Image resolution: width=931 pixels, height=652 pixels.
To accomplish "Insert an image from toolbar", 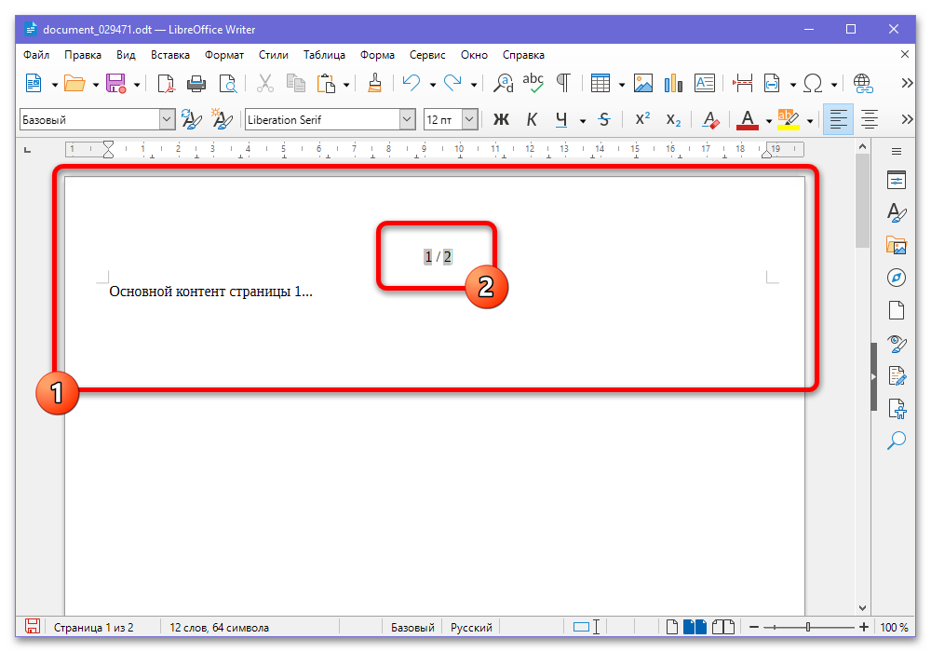I will tap(643, 84).
